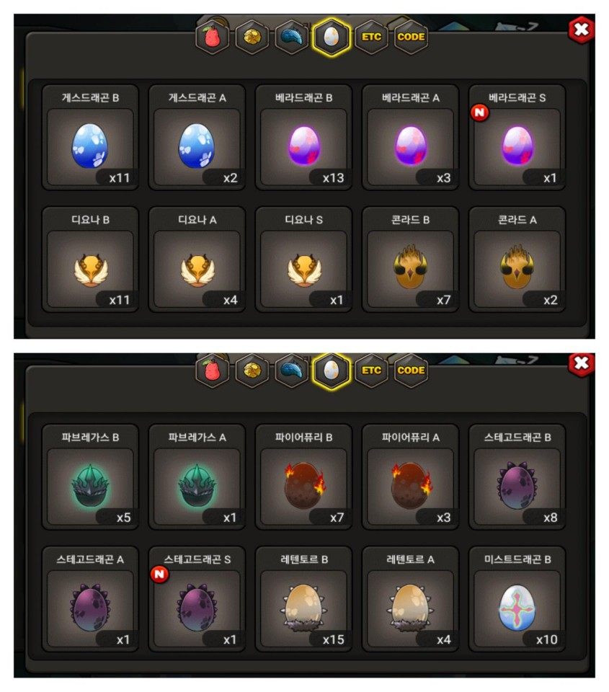The width and height of the screenshot is (609, 692).
Task: Close the top inventory panel
Action: 581,30
